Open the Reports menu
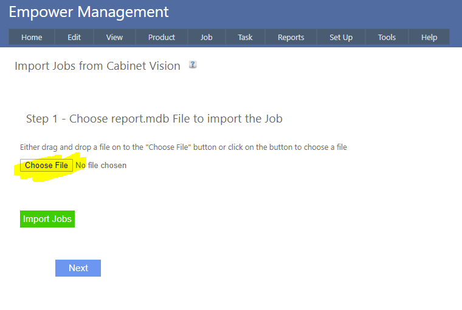This screenshot has width=462, height=310. 291,37
